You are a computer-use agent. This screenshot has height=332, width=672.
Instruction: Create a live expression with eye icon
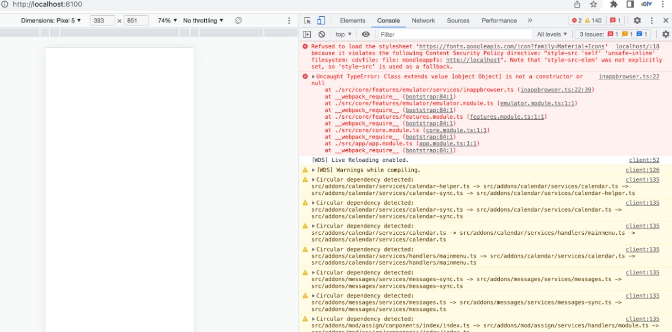366,34
